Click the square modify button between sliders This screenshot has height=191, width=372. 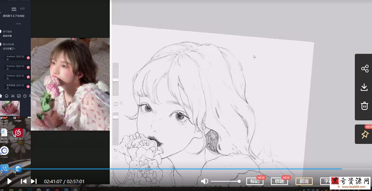pyautogui.click(x=116, y=104)
